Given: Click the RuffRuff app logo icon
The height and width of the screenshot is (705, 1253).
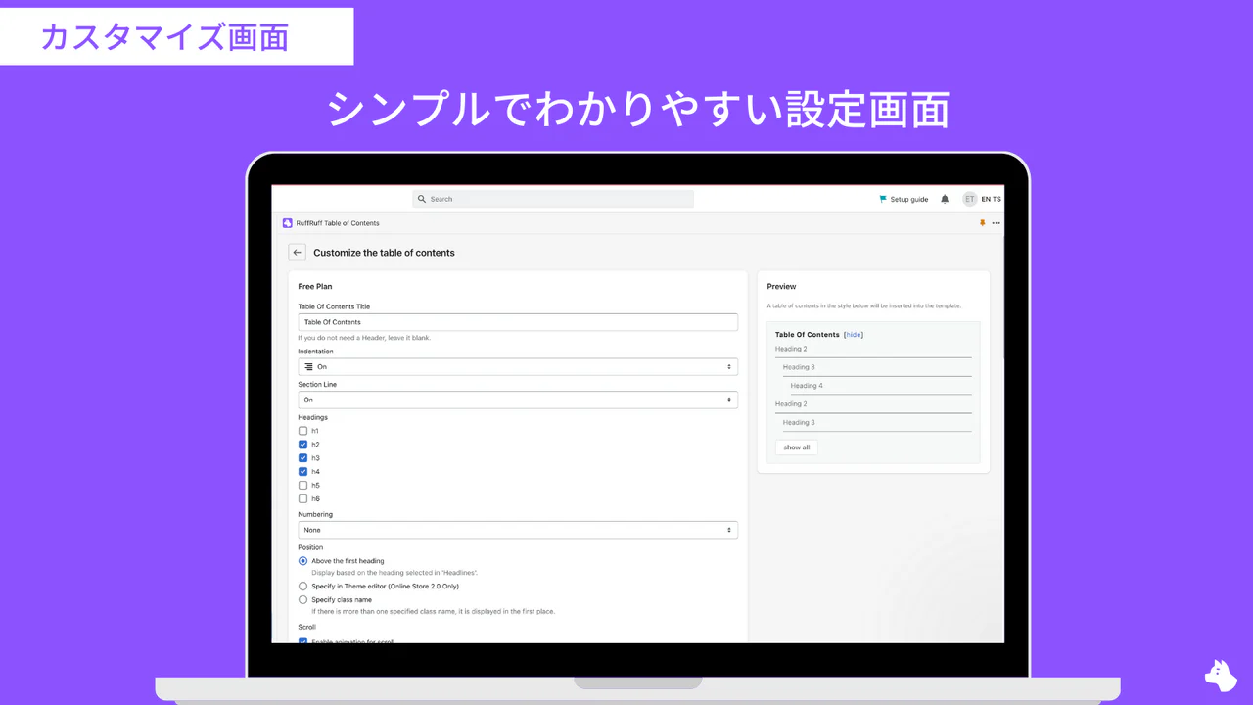Looking at the screenshot, I should point(288,223).
